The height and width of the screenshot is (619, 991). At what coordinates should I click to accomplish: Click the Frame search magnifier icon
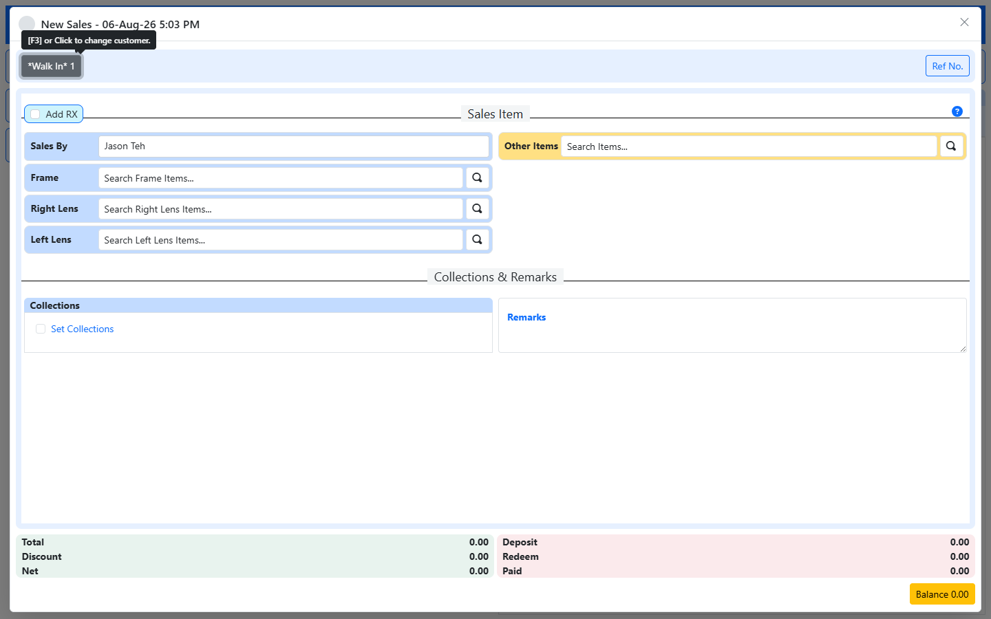click(x=477, y=177)
